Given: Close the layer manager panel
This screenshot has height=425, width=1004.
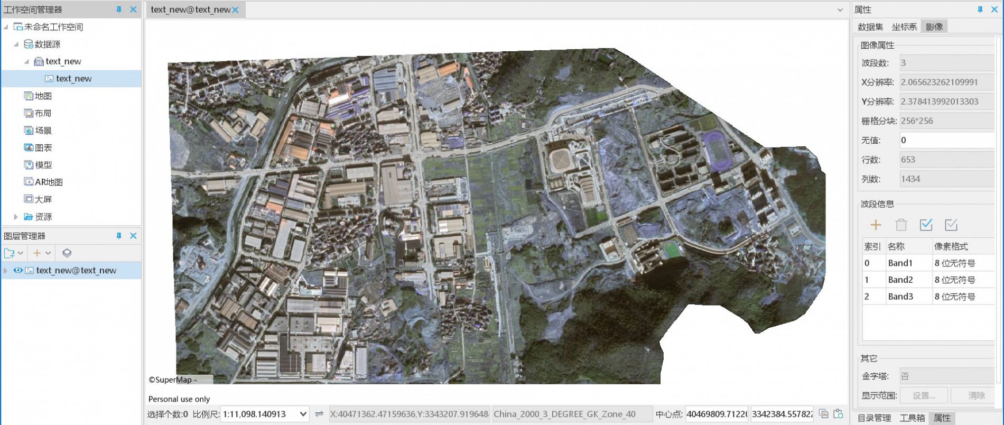Looking at the screenshot, I should click(133, 236).
